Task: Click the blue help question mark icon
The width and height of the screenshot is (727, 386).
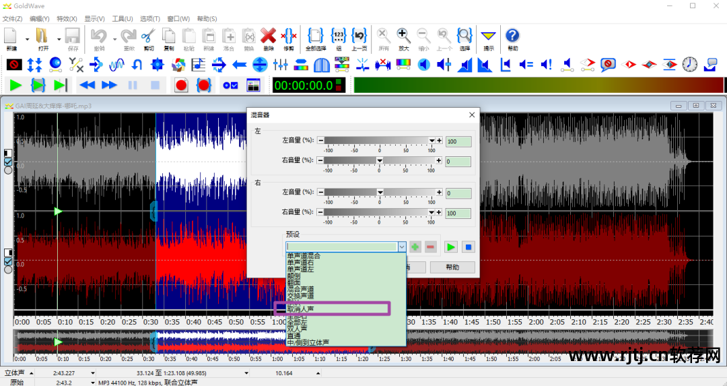Action: [x=512, y=36]
